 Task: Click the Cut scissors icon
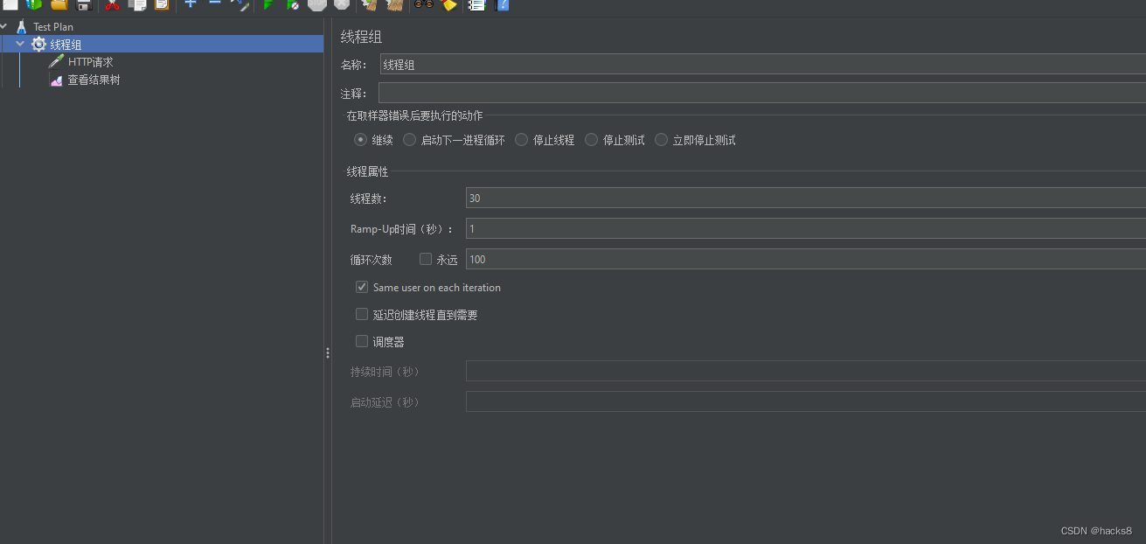coord(112,4)
